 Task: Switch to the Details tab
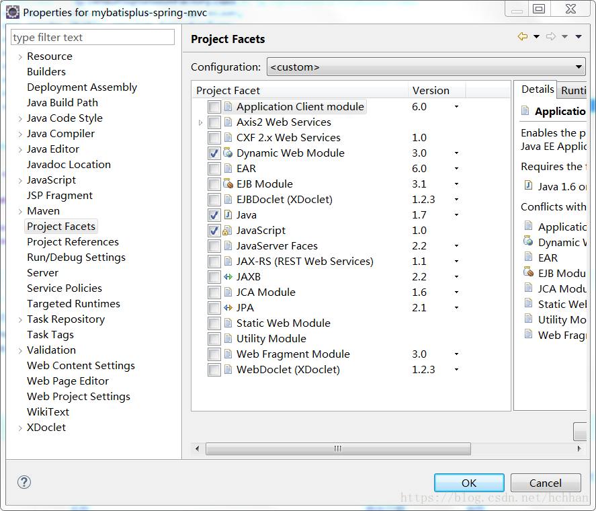coord(538,89)
